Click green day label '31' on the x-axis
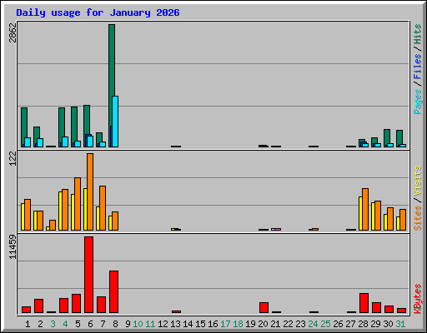Image resolution: width=427 pixels, height=333 pixels. (x=400, y=324)
